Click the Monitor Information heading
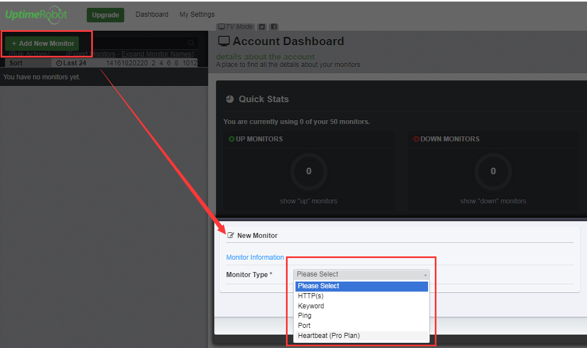Viewport: 587px width, 348px height. [255, 257]
